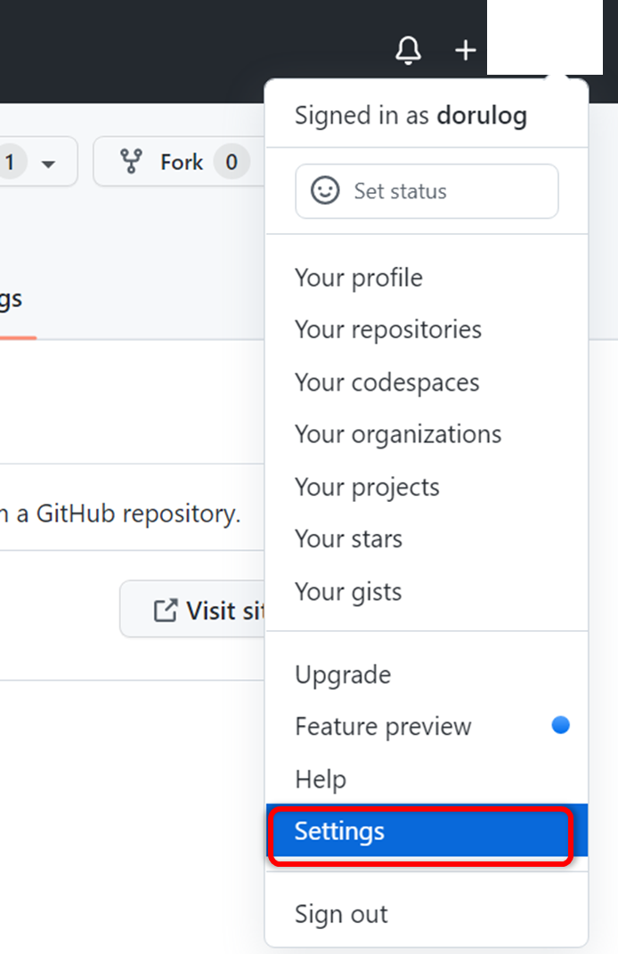This screenshot has height=954, width=618.
Task: Click the Fork count badge 0
Action: (x=232, y=162)
